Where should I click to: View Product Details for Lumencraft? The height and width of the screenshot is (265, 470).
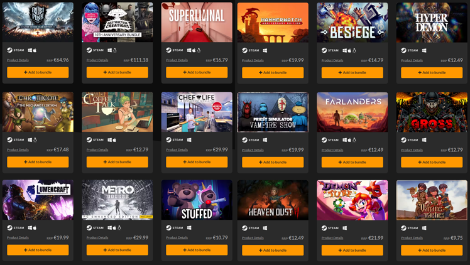point(18,238)
